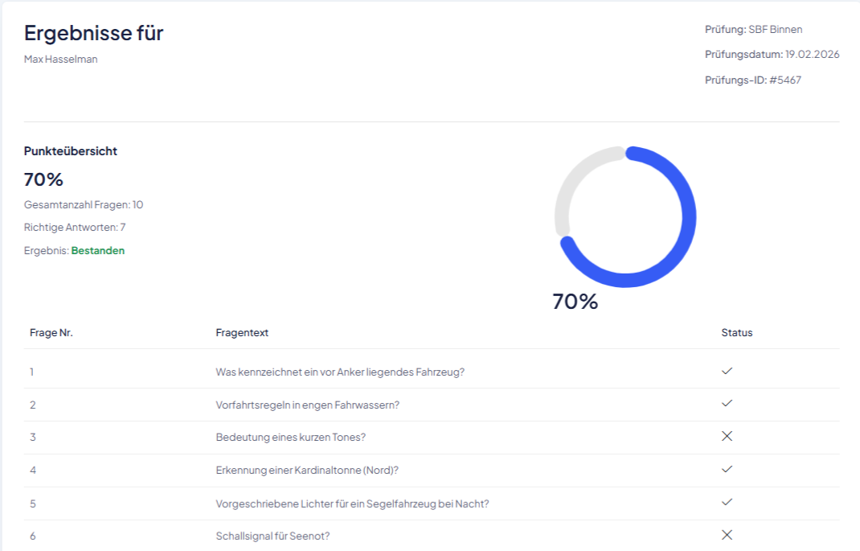Select the 'Frage Nr.' column header
The width and height of the screenshot is (860, 551).
coord(51,332)
